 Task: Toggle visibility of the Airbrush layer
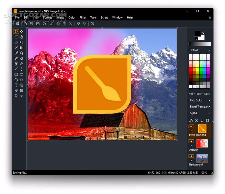point(191,141)
